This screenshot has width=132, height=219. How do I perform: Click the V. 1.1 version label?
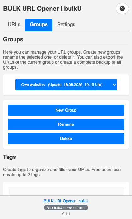coord(66,214)
